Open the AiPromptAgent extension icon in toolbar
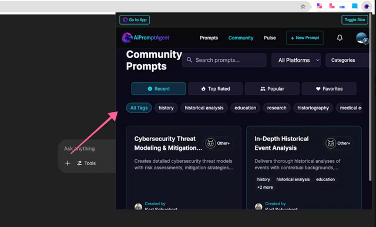The height and width of the screenshot is (227, 376). tap(367, 6)
